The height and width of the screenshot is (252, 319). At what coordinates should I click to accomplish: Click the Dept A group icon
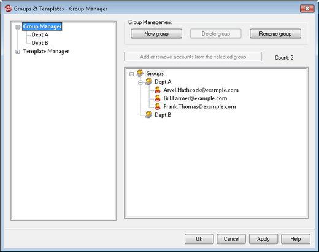pyautogui.click(x=148, y=82)
